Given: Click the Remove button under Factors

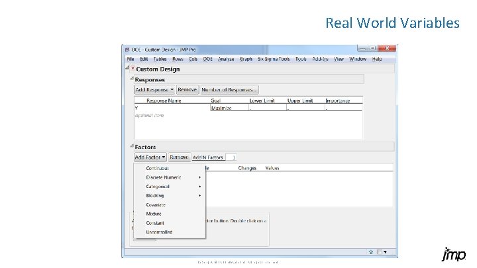Looking at the screenshot, I should tap(179, 157).
